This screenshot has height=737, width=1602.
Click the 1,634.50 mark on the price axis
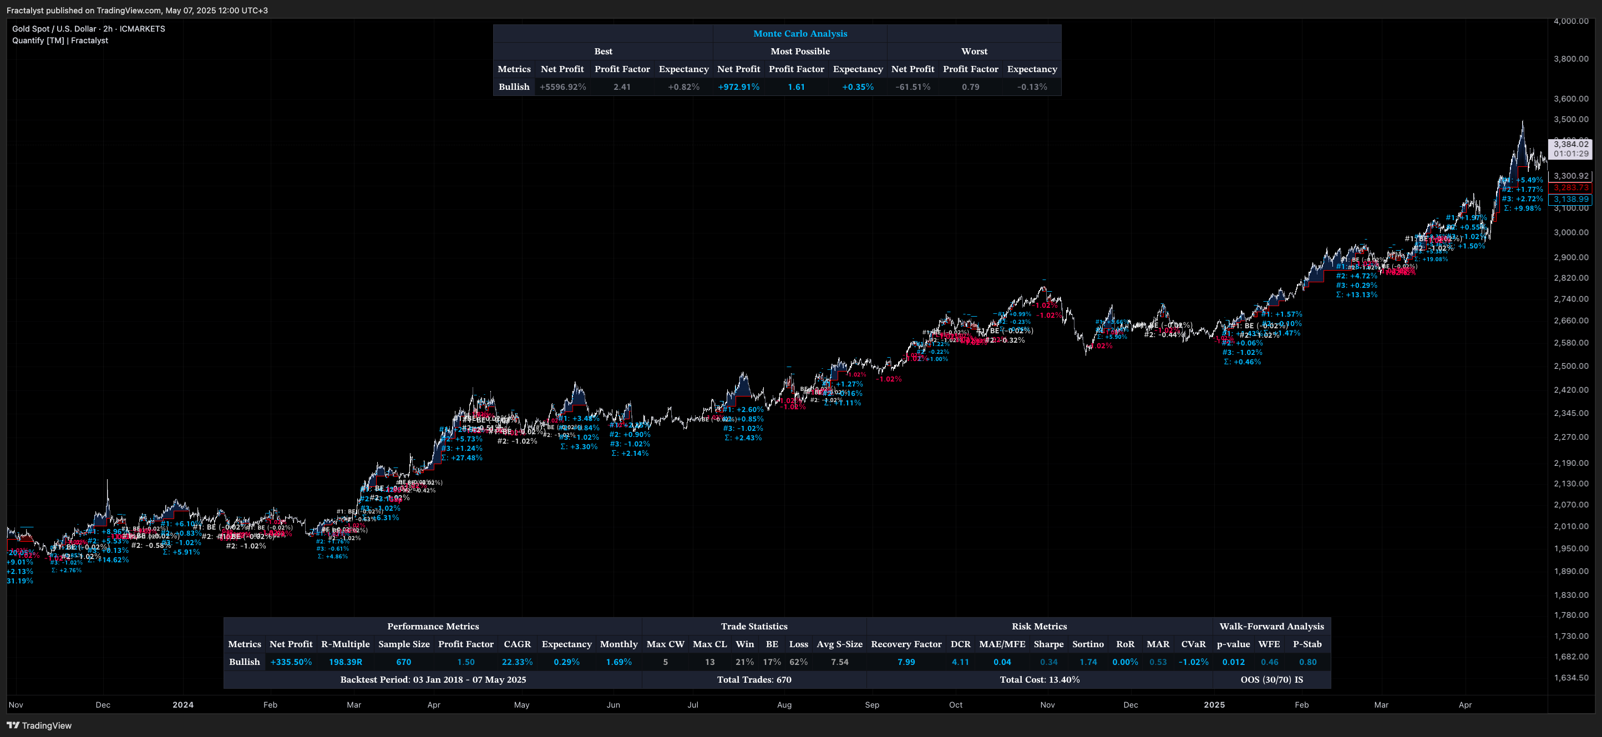click(1570, 677)
